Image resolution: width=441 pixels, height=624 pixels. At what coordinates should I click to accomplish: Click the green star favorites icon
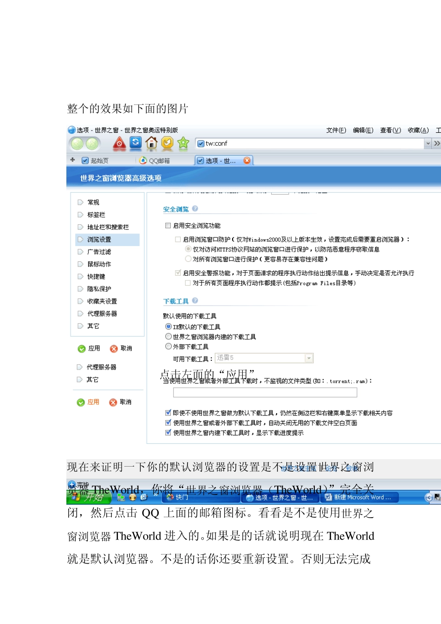coord(183,143)
